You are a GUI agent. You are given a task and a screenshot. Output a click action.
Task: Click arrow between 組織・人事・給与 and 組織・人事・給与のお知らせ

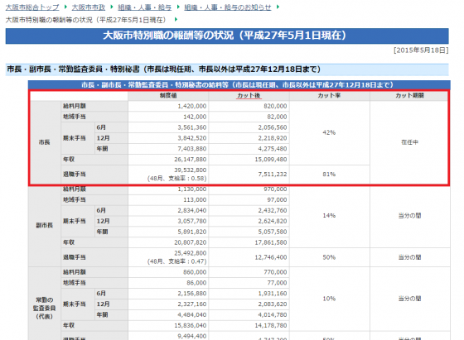click(x=178, y=7)
